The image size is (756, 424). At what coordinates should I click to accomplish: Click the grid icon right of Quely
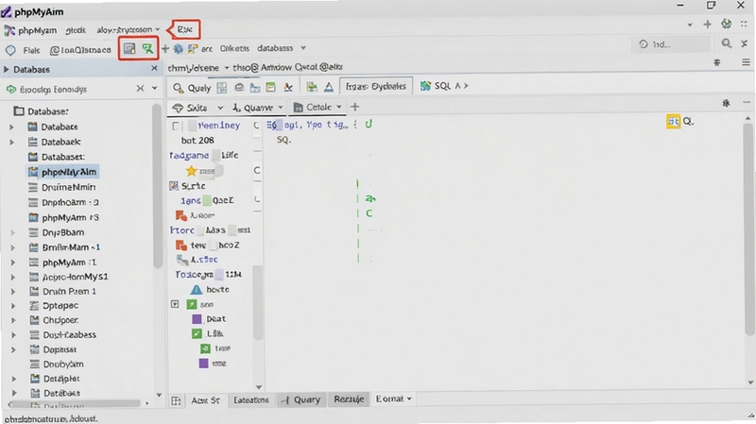(x=222, y=88)
